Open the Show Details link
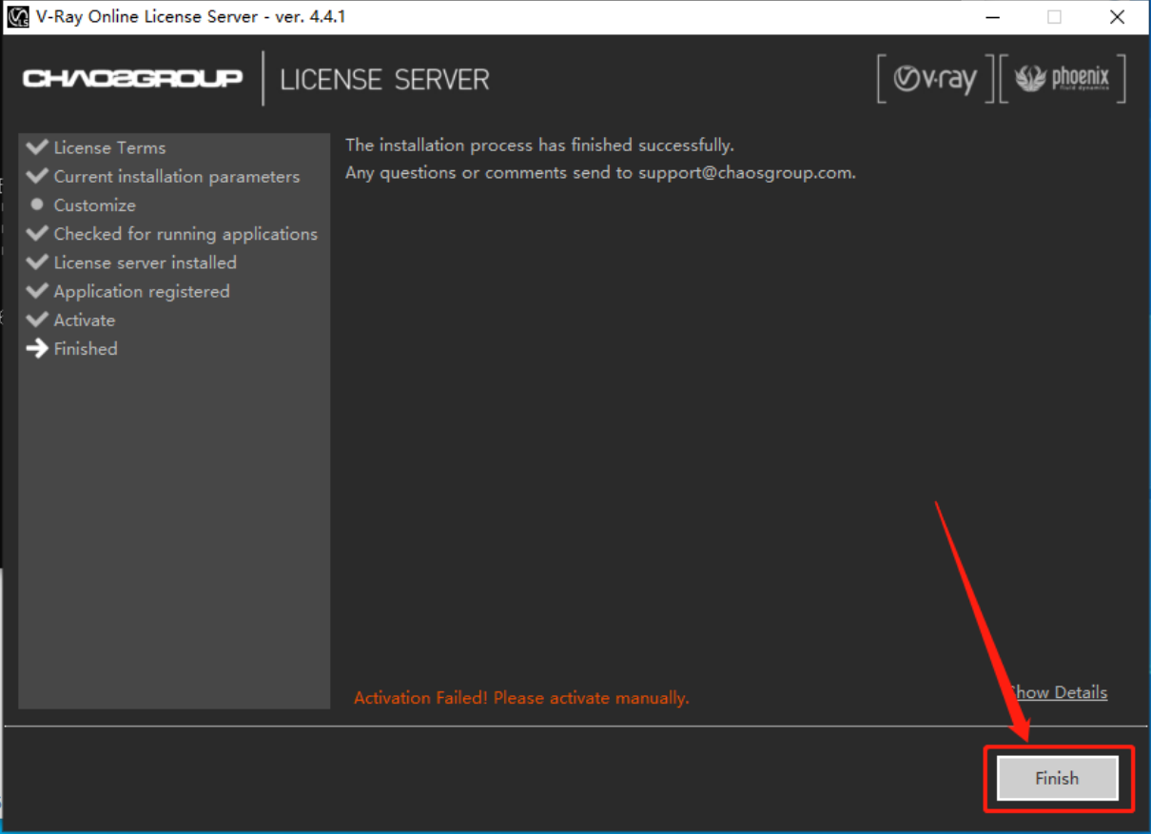Image resolution: width=1151 pixels, height=834 pixels. tap(1061, 692)
